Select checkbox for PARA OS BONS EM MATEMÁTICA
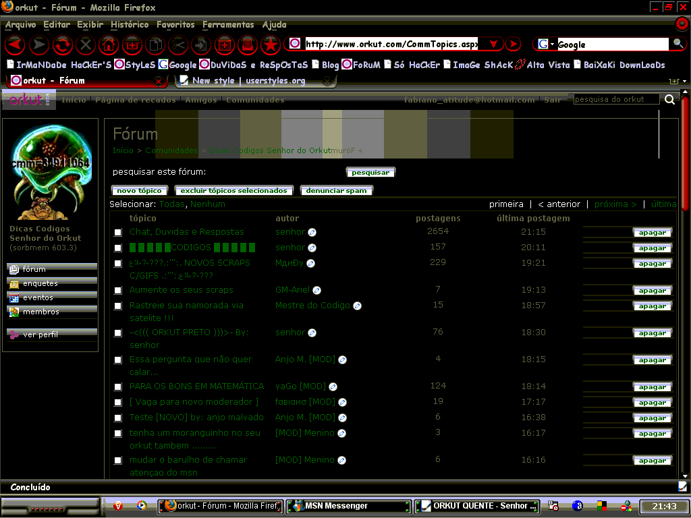The width and height of the screenshot is (691, 518). coord(117,386)
